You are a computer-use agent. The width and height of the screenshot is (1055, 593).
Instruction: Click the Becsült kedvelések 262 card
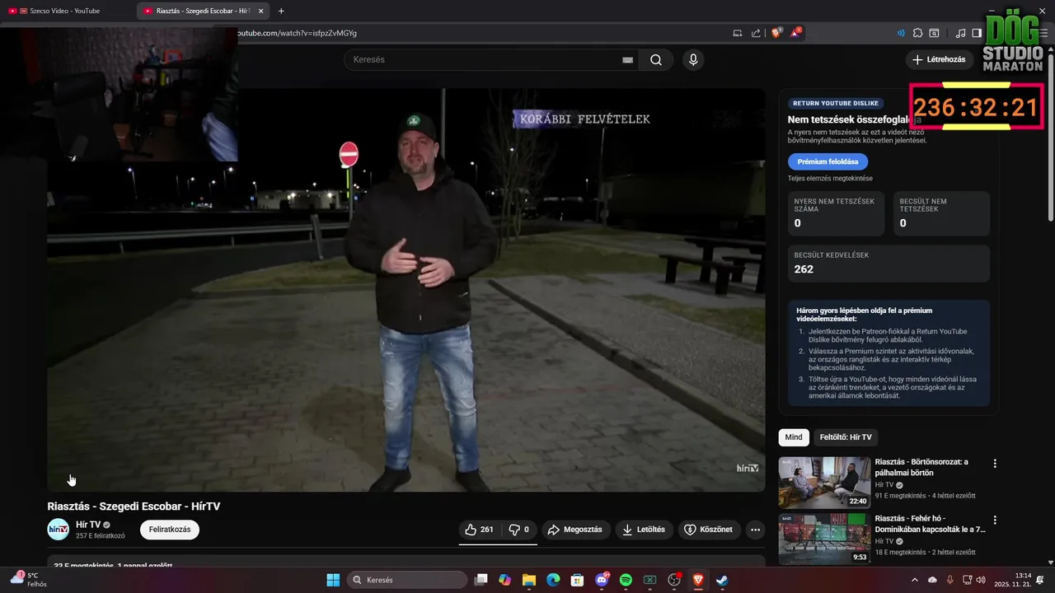(x=889, y=264)
